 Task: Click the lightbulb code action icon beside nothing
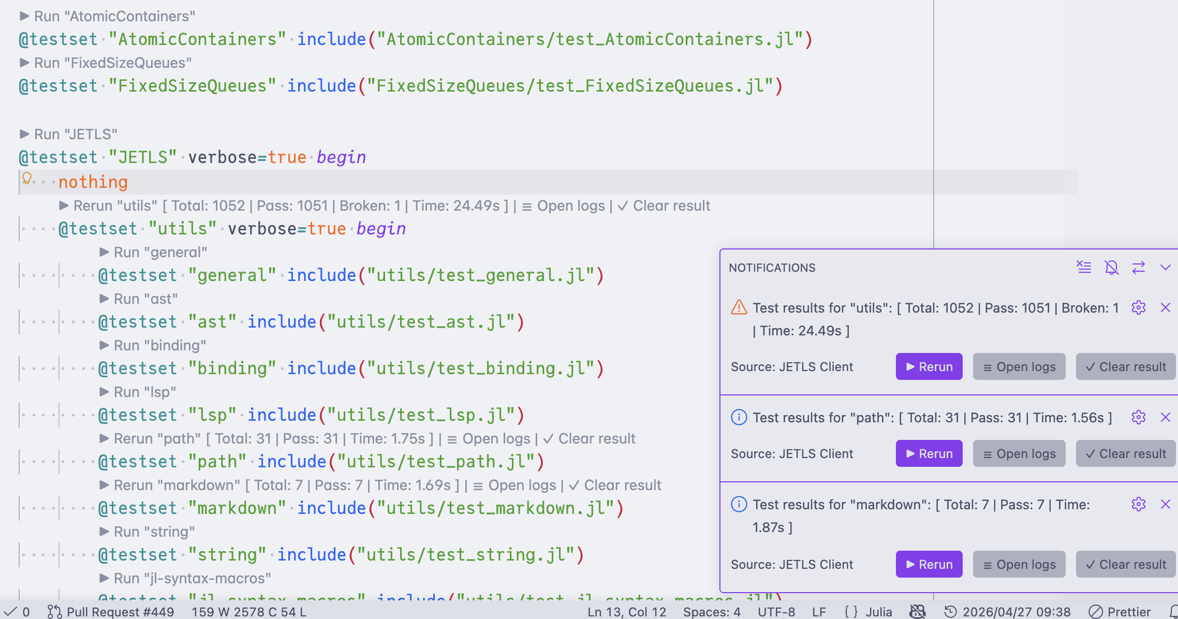(x=27, y=179)
